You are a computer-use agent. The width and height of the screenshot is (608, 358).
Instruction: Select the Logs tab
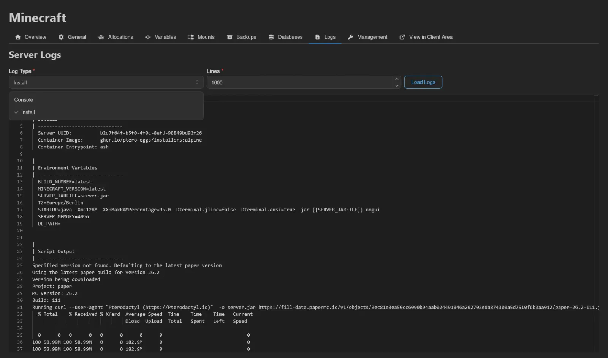click(325, 37)
